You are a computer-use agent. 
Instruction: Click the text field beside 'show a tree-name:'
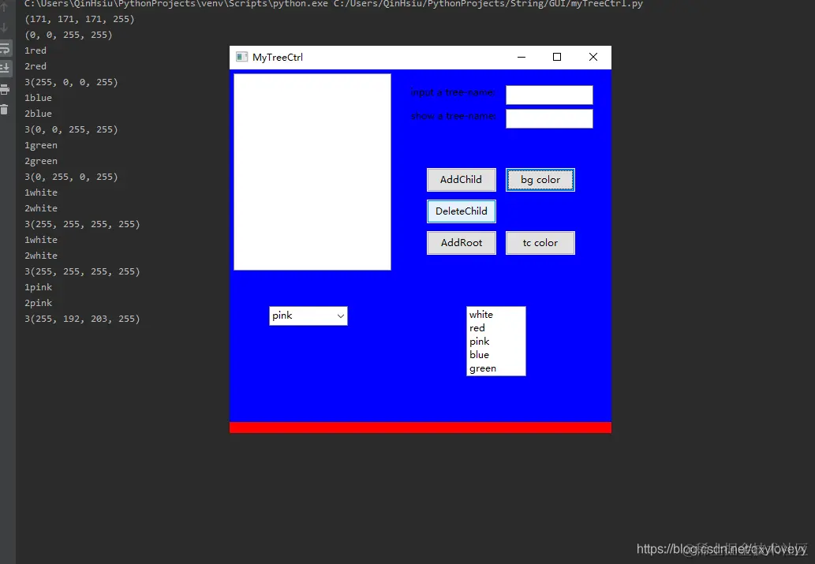(x=549, y=118)
